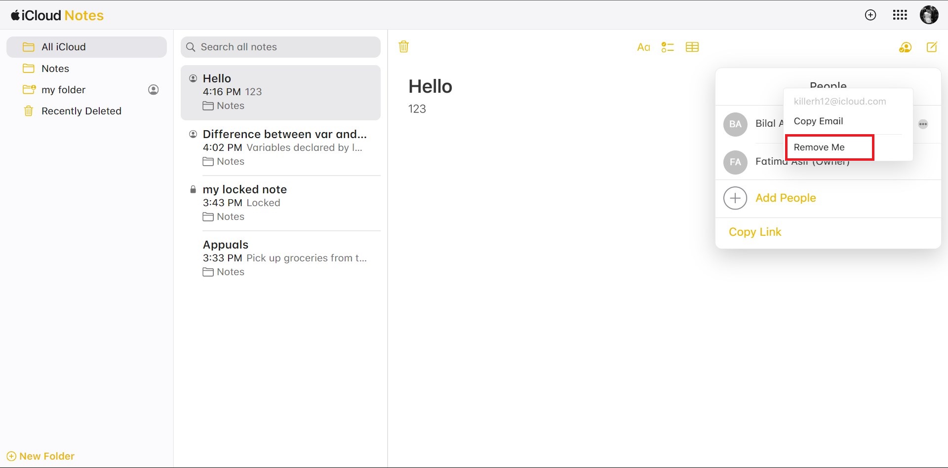This screenshot has height=468, width=948.
Task: Click the iCloud Notes logo text
Action: click(57, 15)
